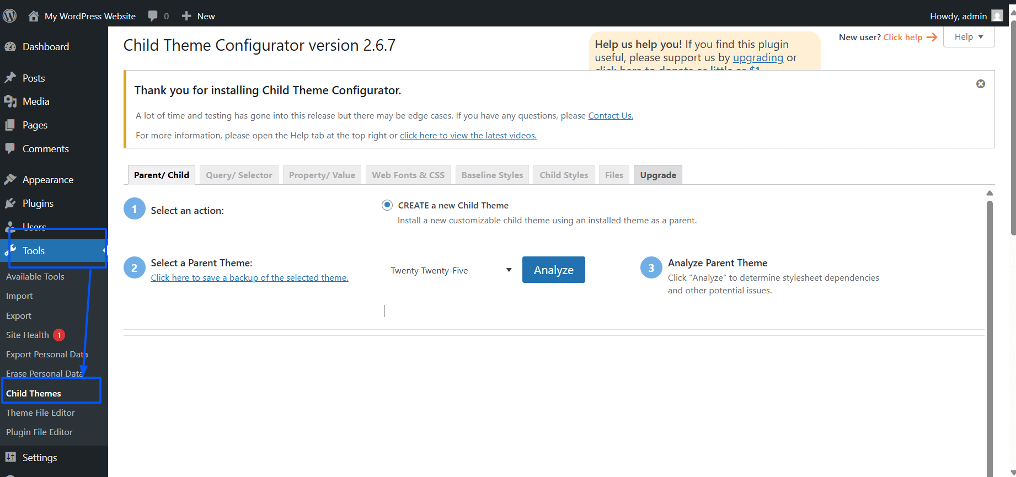Select CREATE a new Child Theme radio button
1016x477 pixels.
point(387,205)
